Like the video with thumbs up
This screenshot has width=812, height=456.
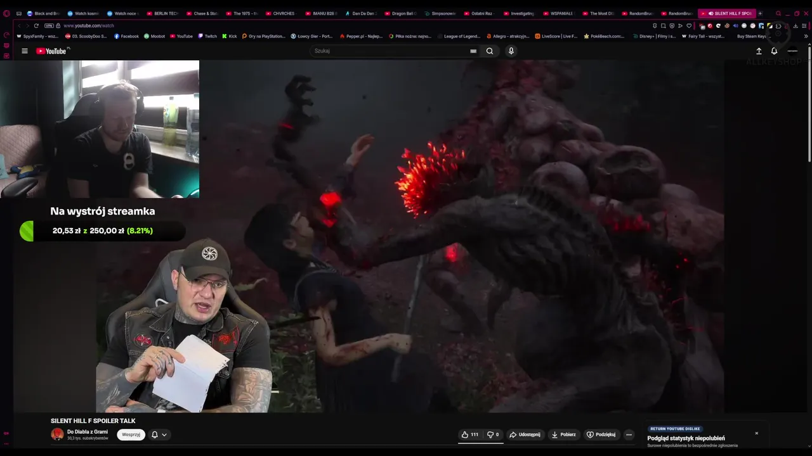tap(470, 434)
